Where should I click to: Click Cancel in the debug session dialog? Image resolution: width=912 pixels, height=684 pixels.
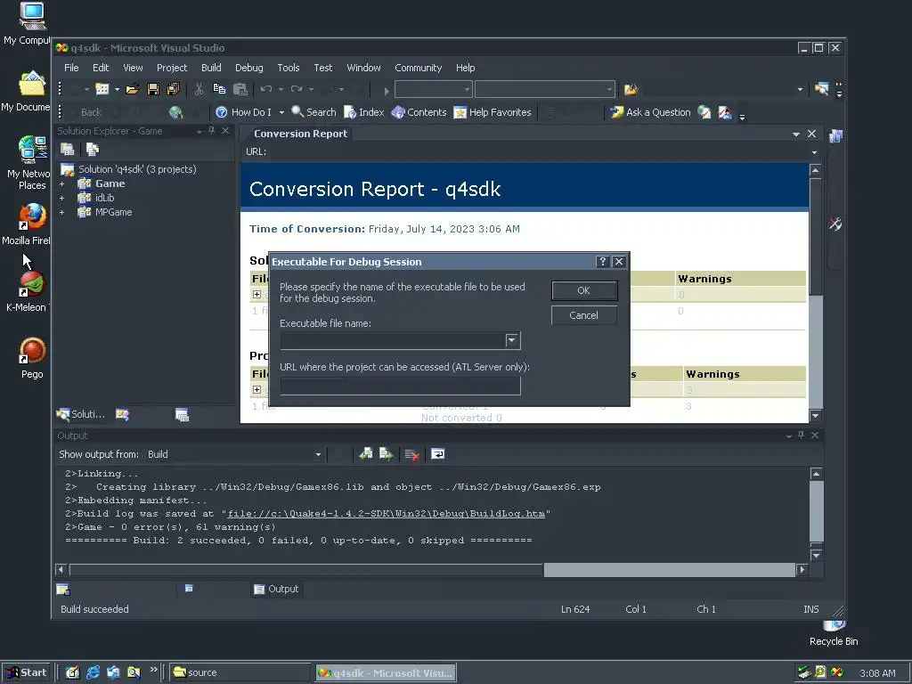click(584, 315)
